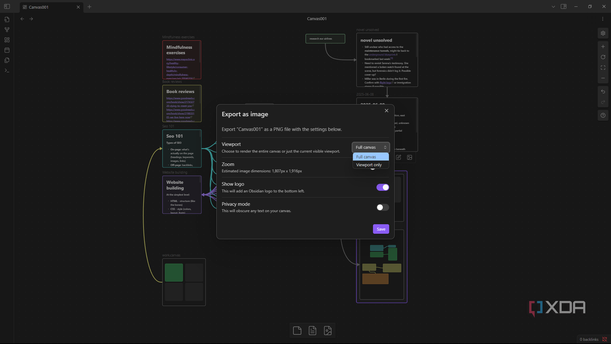
Task: Select Full canvas in the dropdown list
Action: pos(371,157)
